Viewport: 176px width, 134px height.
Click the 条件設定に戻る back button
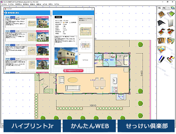[27, 13]
